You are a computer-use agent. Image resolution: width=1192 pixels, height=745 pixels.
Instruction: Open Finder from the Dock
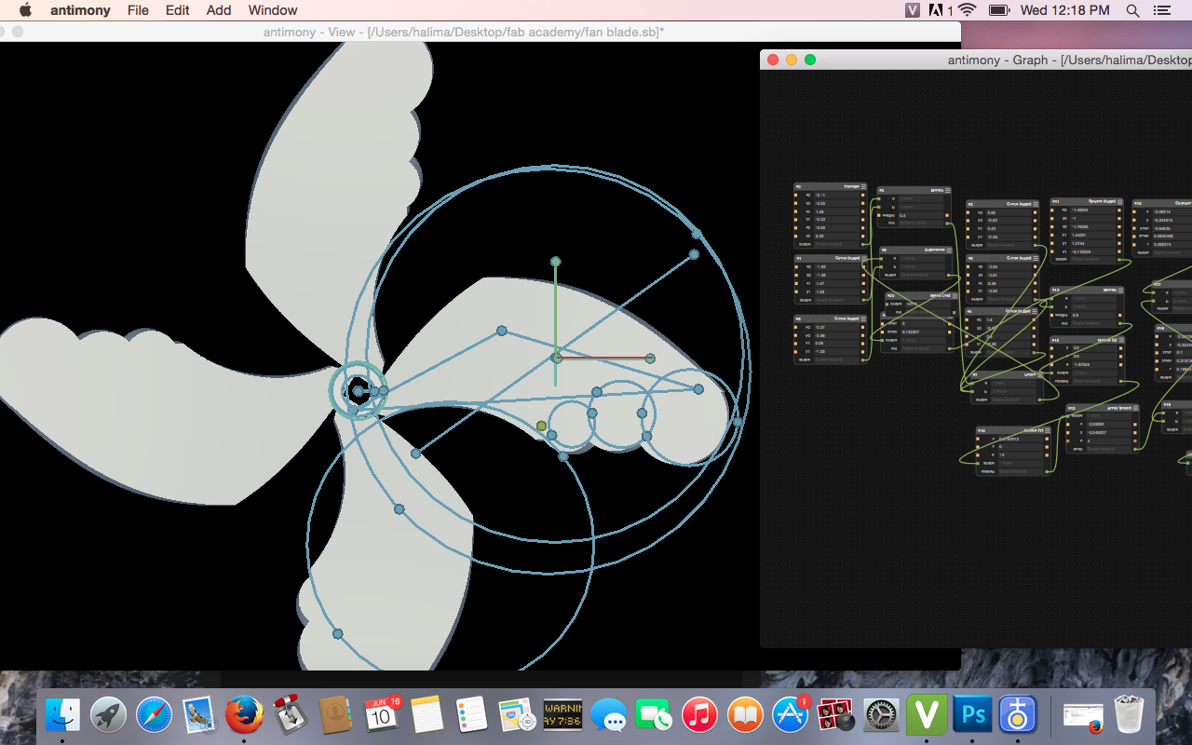(x=63, y=715)
